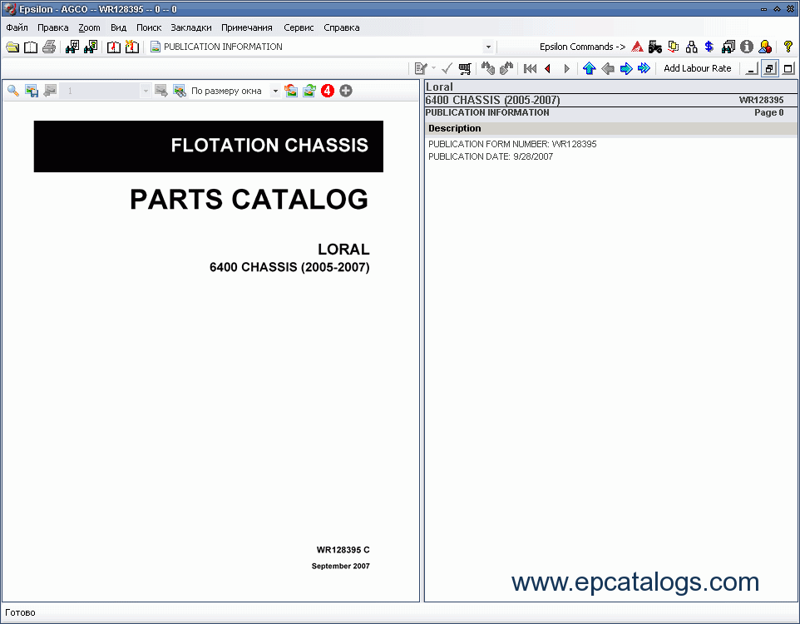Screen dimensions: 800x624
Task: Rotate image counterclockwise icon
Action: pyautogui.click(x=291, y=91)
